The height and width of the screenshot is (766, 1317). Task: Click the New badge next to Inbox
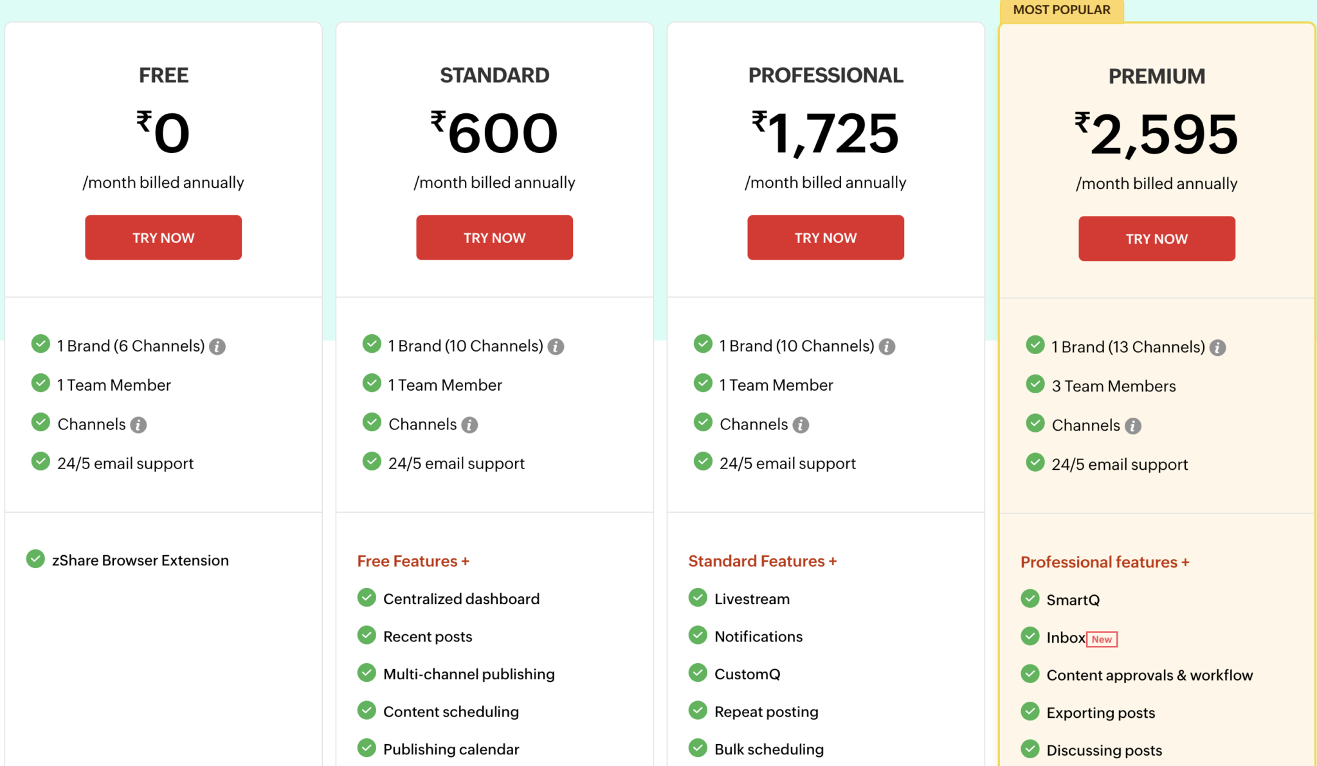[1102, 639]
